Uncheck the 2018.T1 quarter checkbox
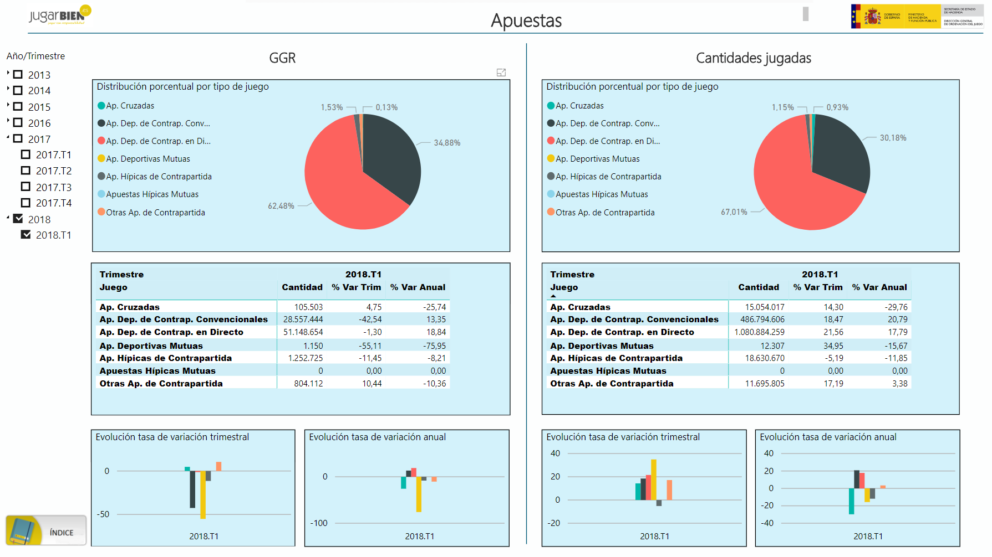 pyautogui.click(x=26, y=235)
